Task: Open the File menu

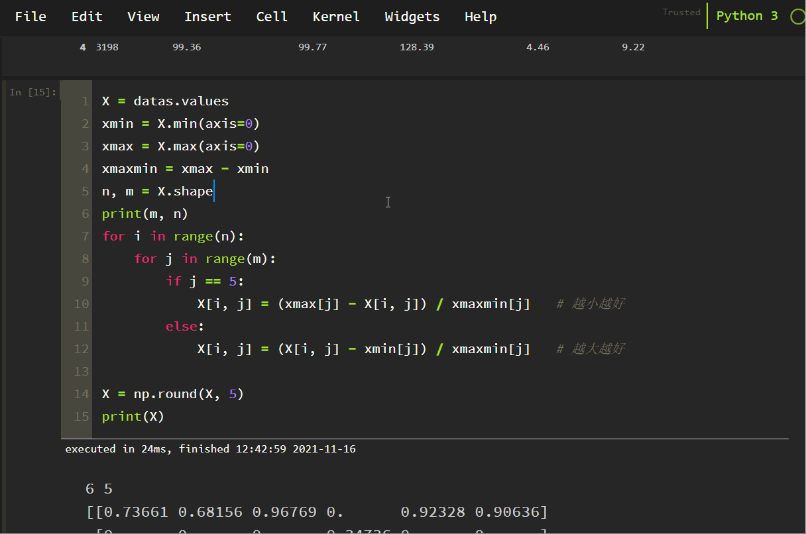Action: 30,17
